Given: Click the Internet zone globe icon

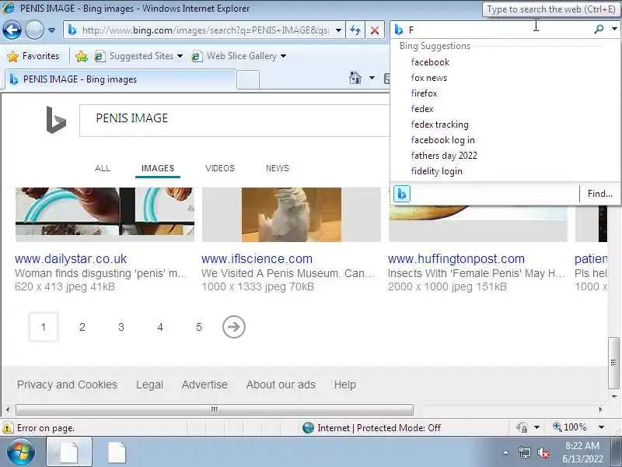Looking at the screenshot, I should pyautogui.click(x=308, y=427).
